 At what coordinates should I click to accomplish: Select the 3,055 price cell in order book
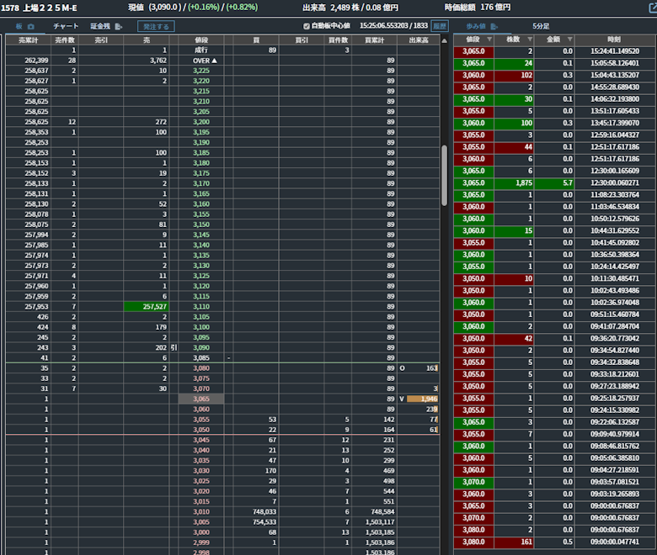(x=201, y=420)
